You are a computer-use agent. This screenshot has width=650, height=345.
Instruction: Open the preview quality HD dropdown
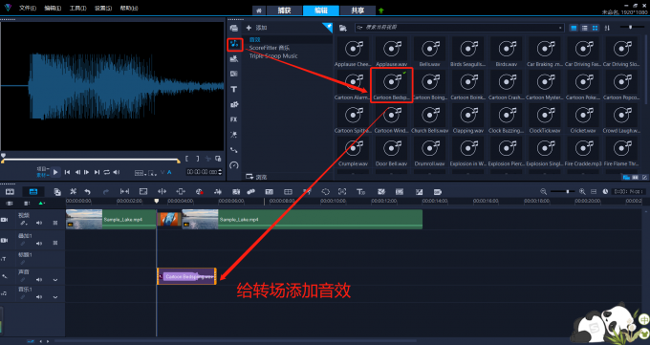click(140, 172)
